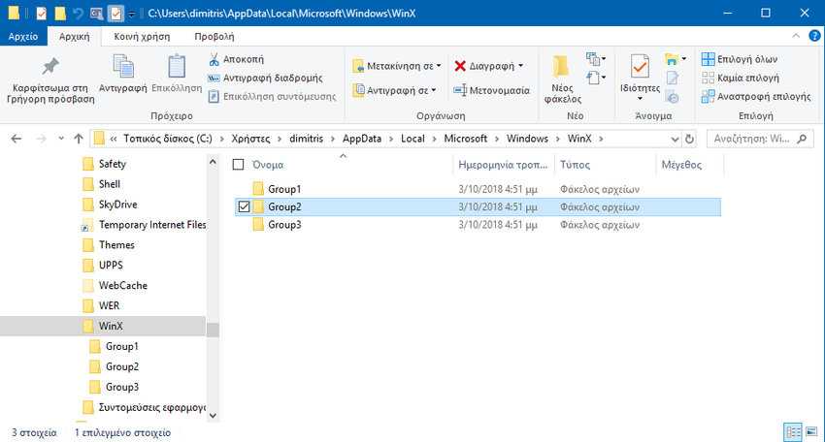Refresh the WinX folder view
This screenshot has height=442, width=825.
tap(689, 139)
